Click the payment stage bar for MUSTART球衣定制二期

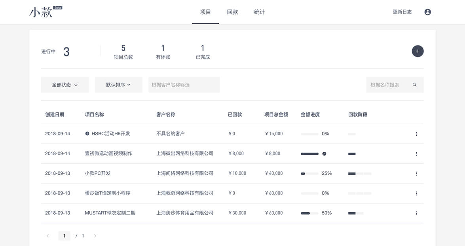click(356, 214)
